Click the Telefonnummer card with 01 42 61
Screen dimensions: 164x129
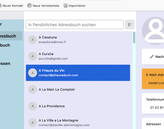coord(153,103)
